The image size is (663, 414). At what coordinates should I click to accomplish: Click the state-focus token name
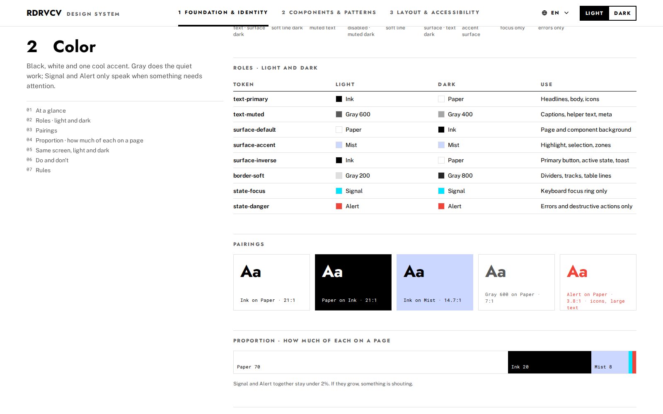pos(249,191)
